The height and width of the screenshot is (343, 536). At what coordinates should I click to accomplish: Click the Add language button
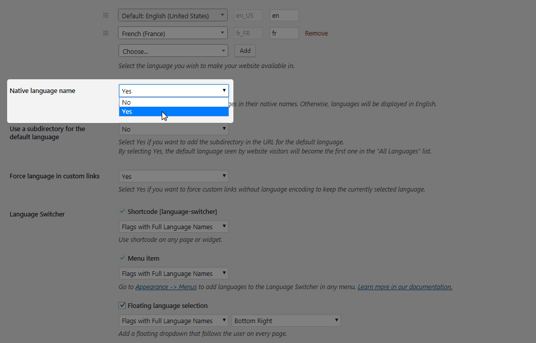245,51
